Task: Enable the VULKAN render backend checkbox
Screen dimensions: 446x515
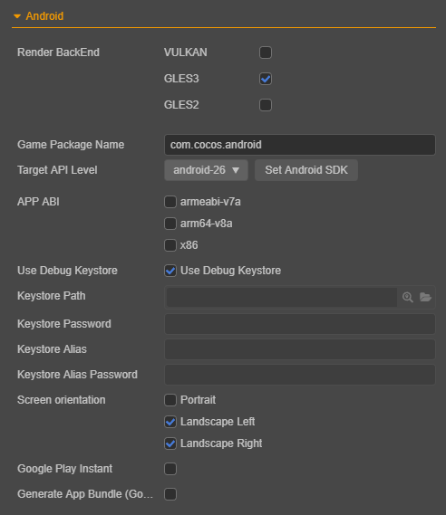Action: [266, 52]
